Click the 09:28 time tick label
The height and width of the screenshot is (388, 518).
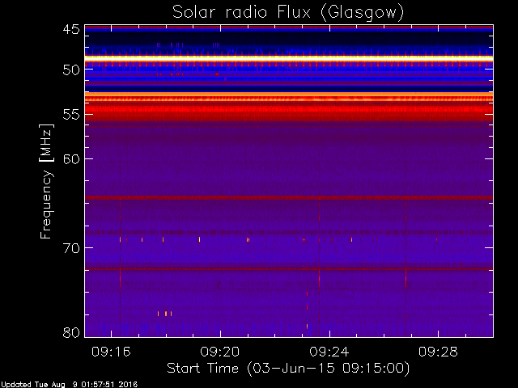click(x=439, y=352)
